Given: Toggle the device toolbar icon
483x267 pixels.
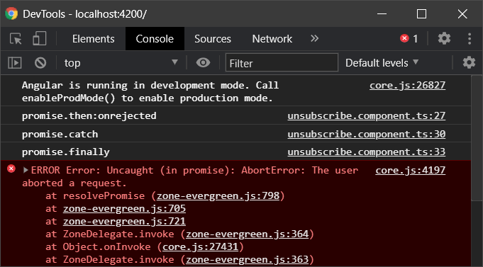Looking at the screenshot, I should click(40, 39).
